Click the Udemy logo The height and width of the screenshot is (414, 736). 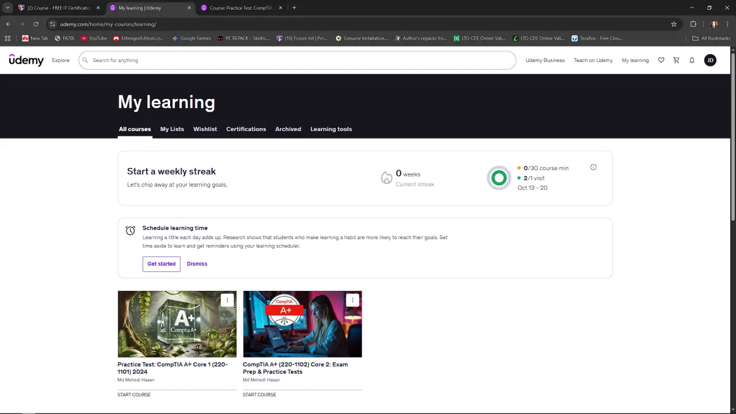26,60
